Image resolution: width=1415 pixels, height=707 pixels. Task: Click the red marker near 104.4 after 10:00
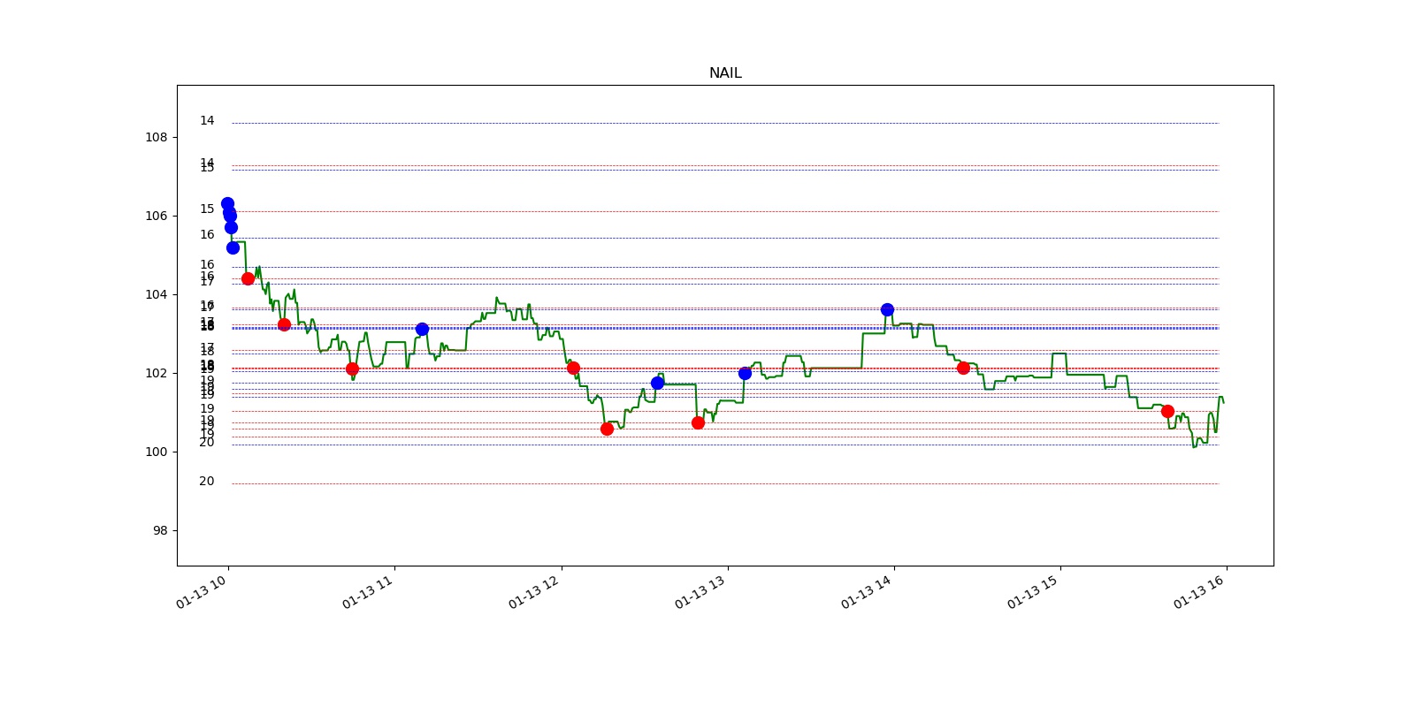point(248,278)
